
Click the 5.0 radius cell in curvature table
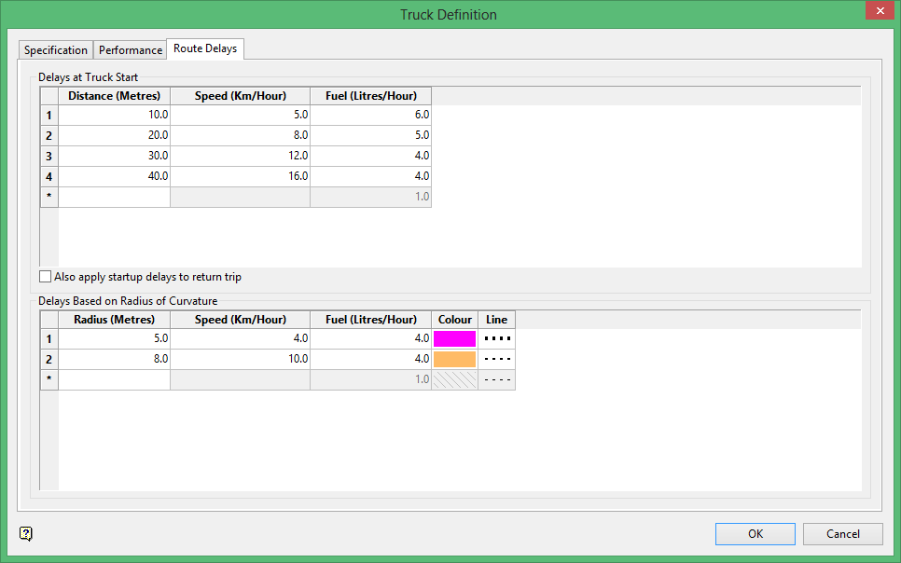click(115, 339)
